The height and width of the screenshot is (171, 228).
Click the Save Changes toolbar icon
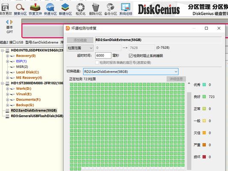pyautogui.click(x=5, y=9)
